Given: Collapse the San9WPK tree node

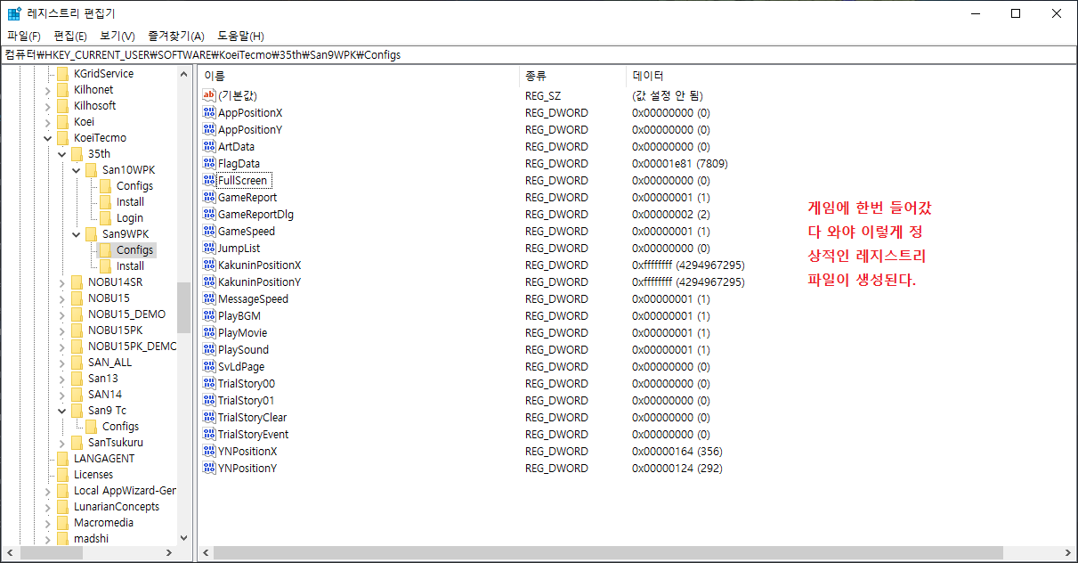Looking at the screenshot, I should coord(76,234).
